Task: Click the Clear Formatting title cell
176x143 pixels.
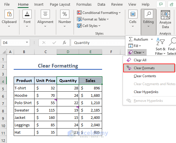Action: (x=58, y=66)
